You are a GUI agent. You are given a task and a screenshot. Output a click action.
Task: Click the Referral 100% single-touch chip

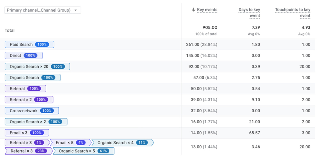(x=25, y=89)
